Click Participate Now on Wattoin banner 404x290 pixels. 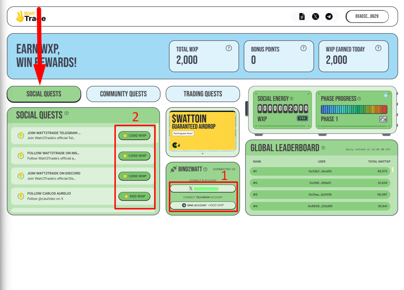(183, 134)
